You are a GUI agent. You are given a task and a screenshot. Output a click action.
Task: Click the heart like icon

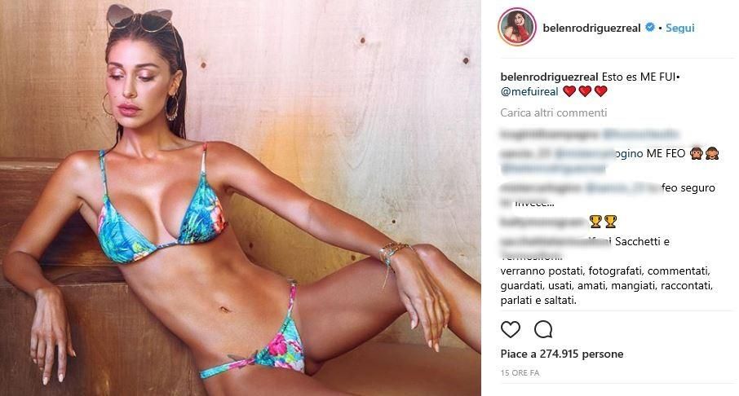(x=511, y=330)
